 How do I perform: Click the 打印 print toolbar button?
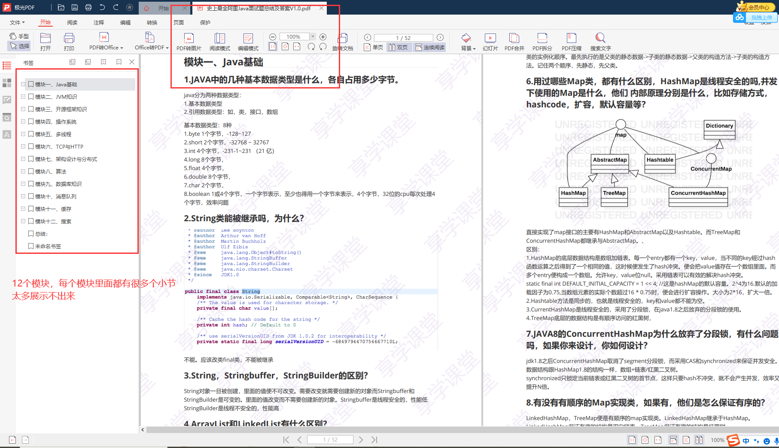pos(69,42)
